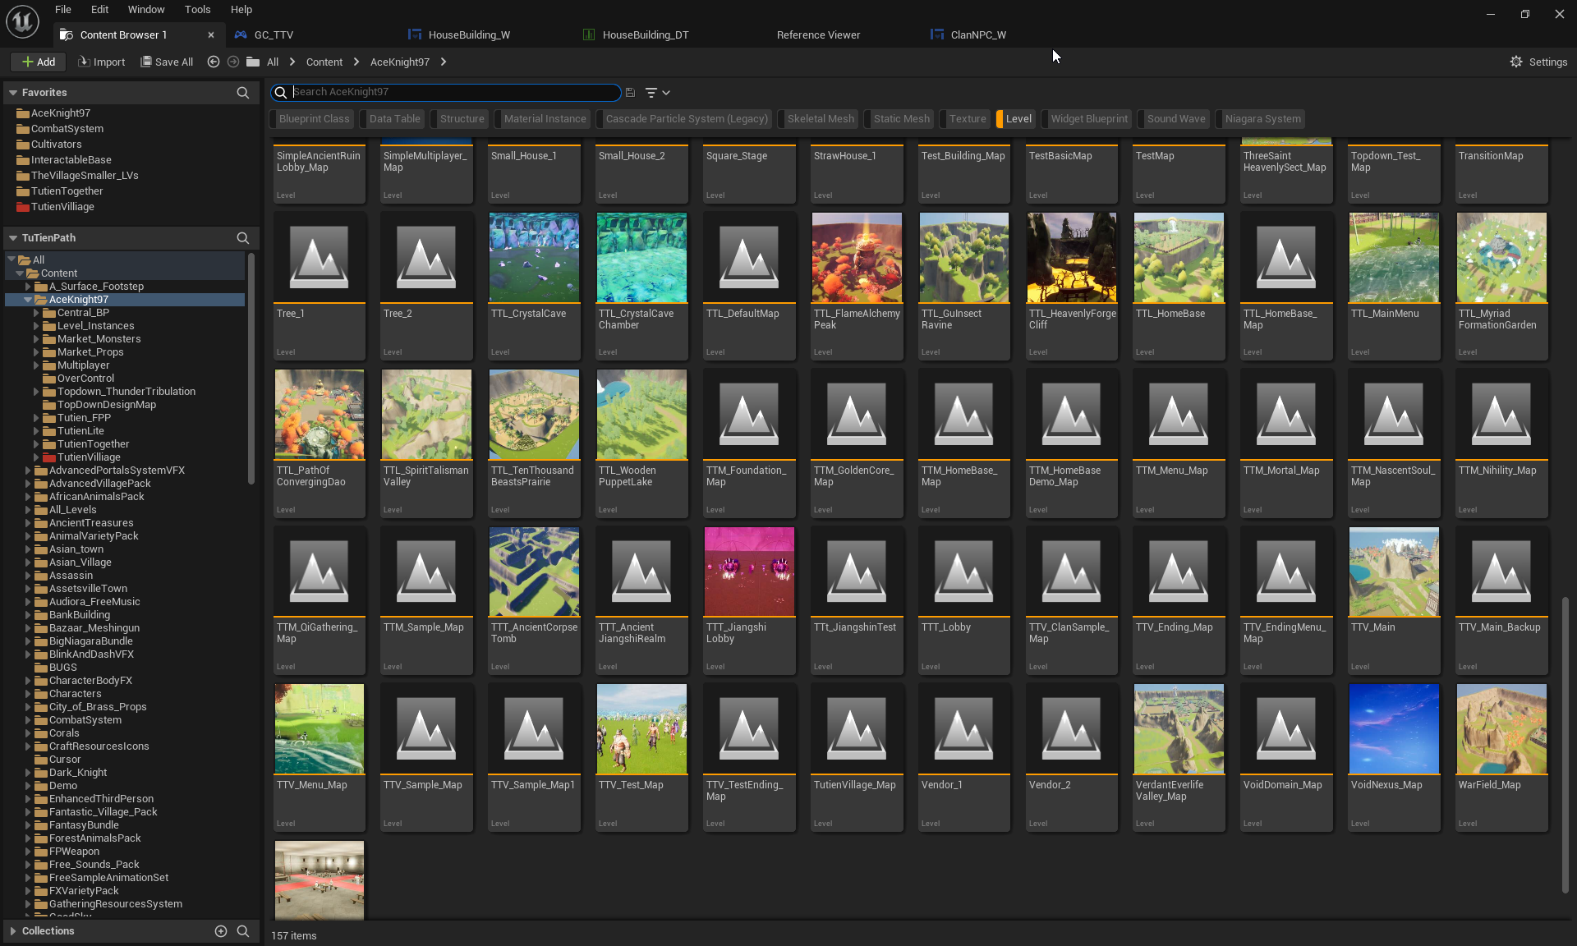Toggle the Widget Blueprint filter on
This screenshot has height=946, width=1577.
click(1088, 119)
